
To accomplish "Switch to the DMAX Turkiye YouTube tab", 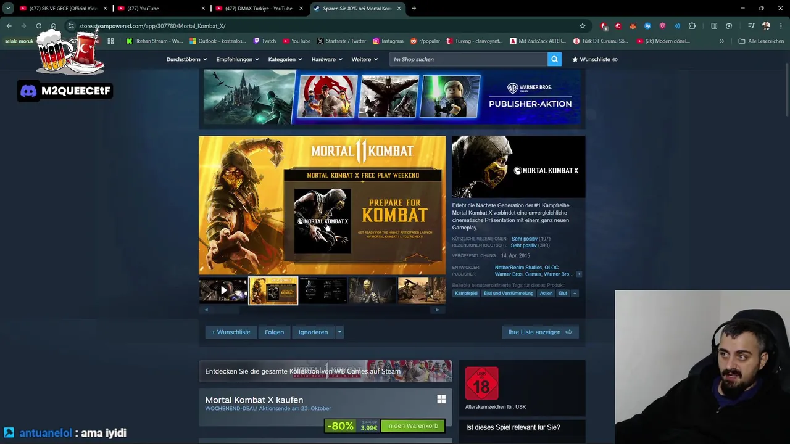I will tap(259, 9).
